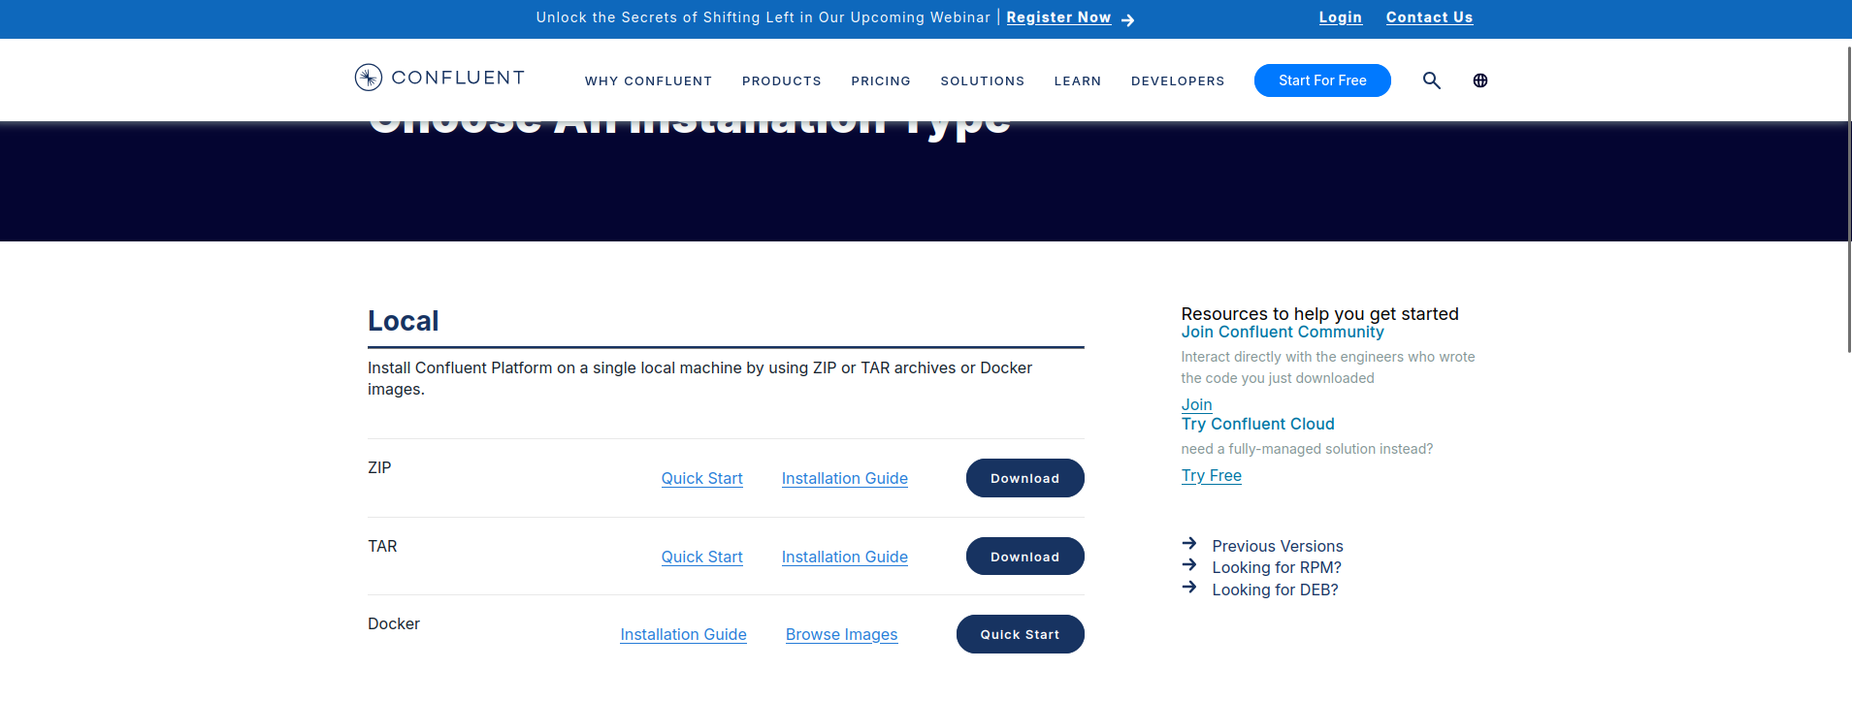Download the ZIP package

pyautogui.click(x=1024, y=478)
